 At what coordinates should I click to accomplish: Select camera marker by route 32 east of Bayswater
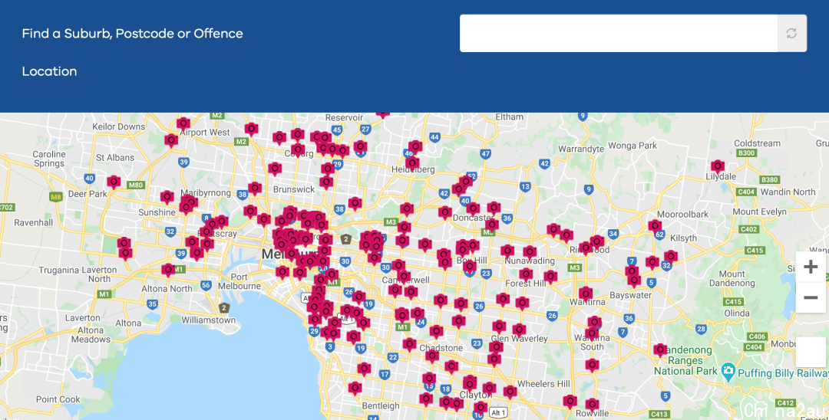(x=671, y=258)
